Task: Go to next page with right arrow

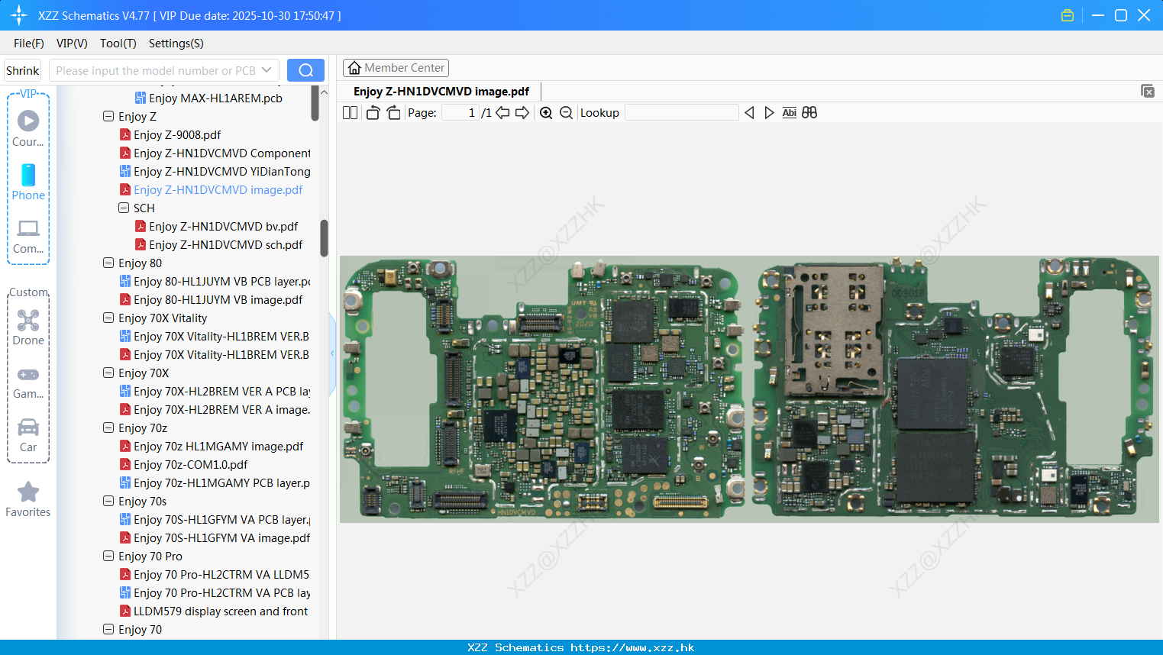Action: coord(522,113)
